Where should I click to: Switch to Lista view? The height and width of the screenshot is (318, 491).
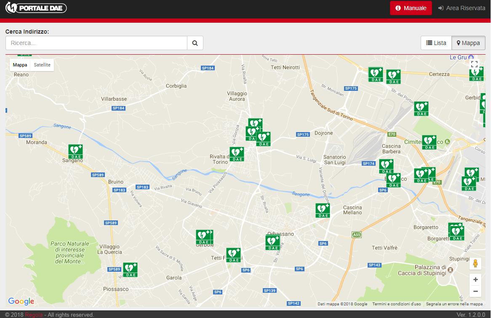[x=436, y=43]
